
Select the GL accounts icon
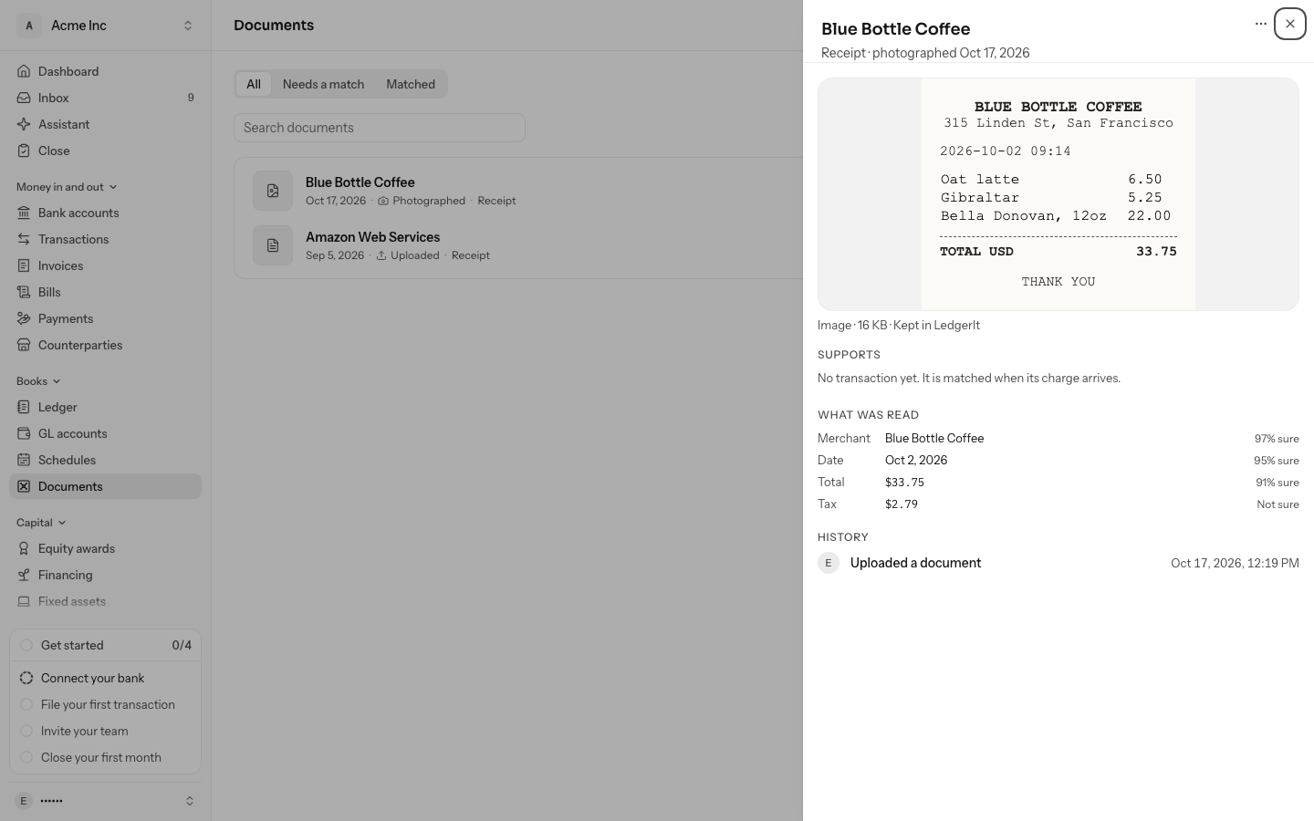24,433
